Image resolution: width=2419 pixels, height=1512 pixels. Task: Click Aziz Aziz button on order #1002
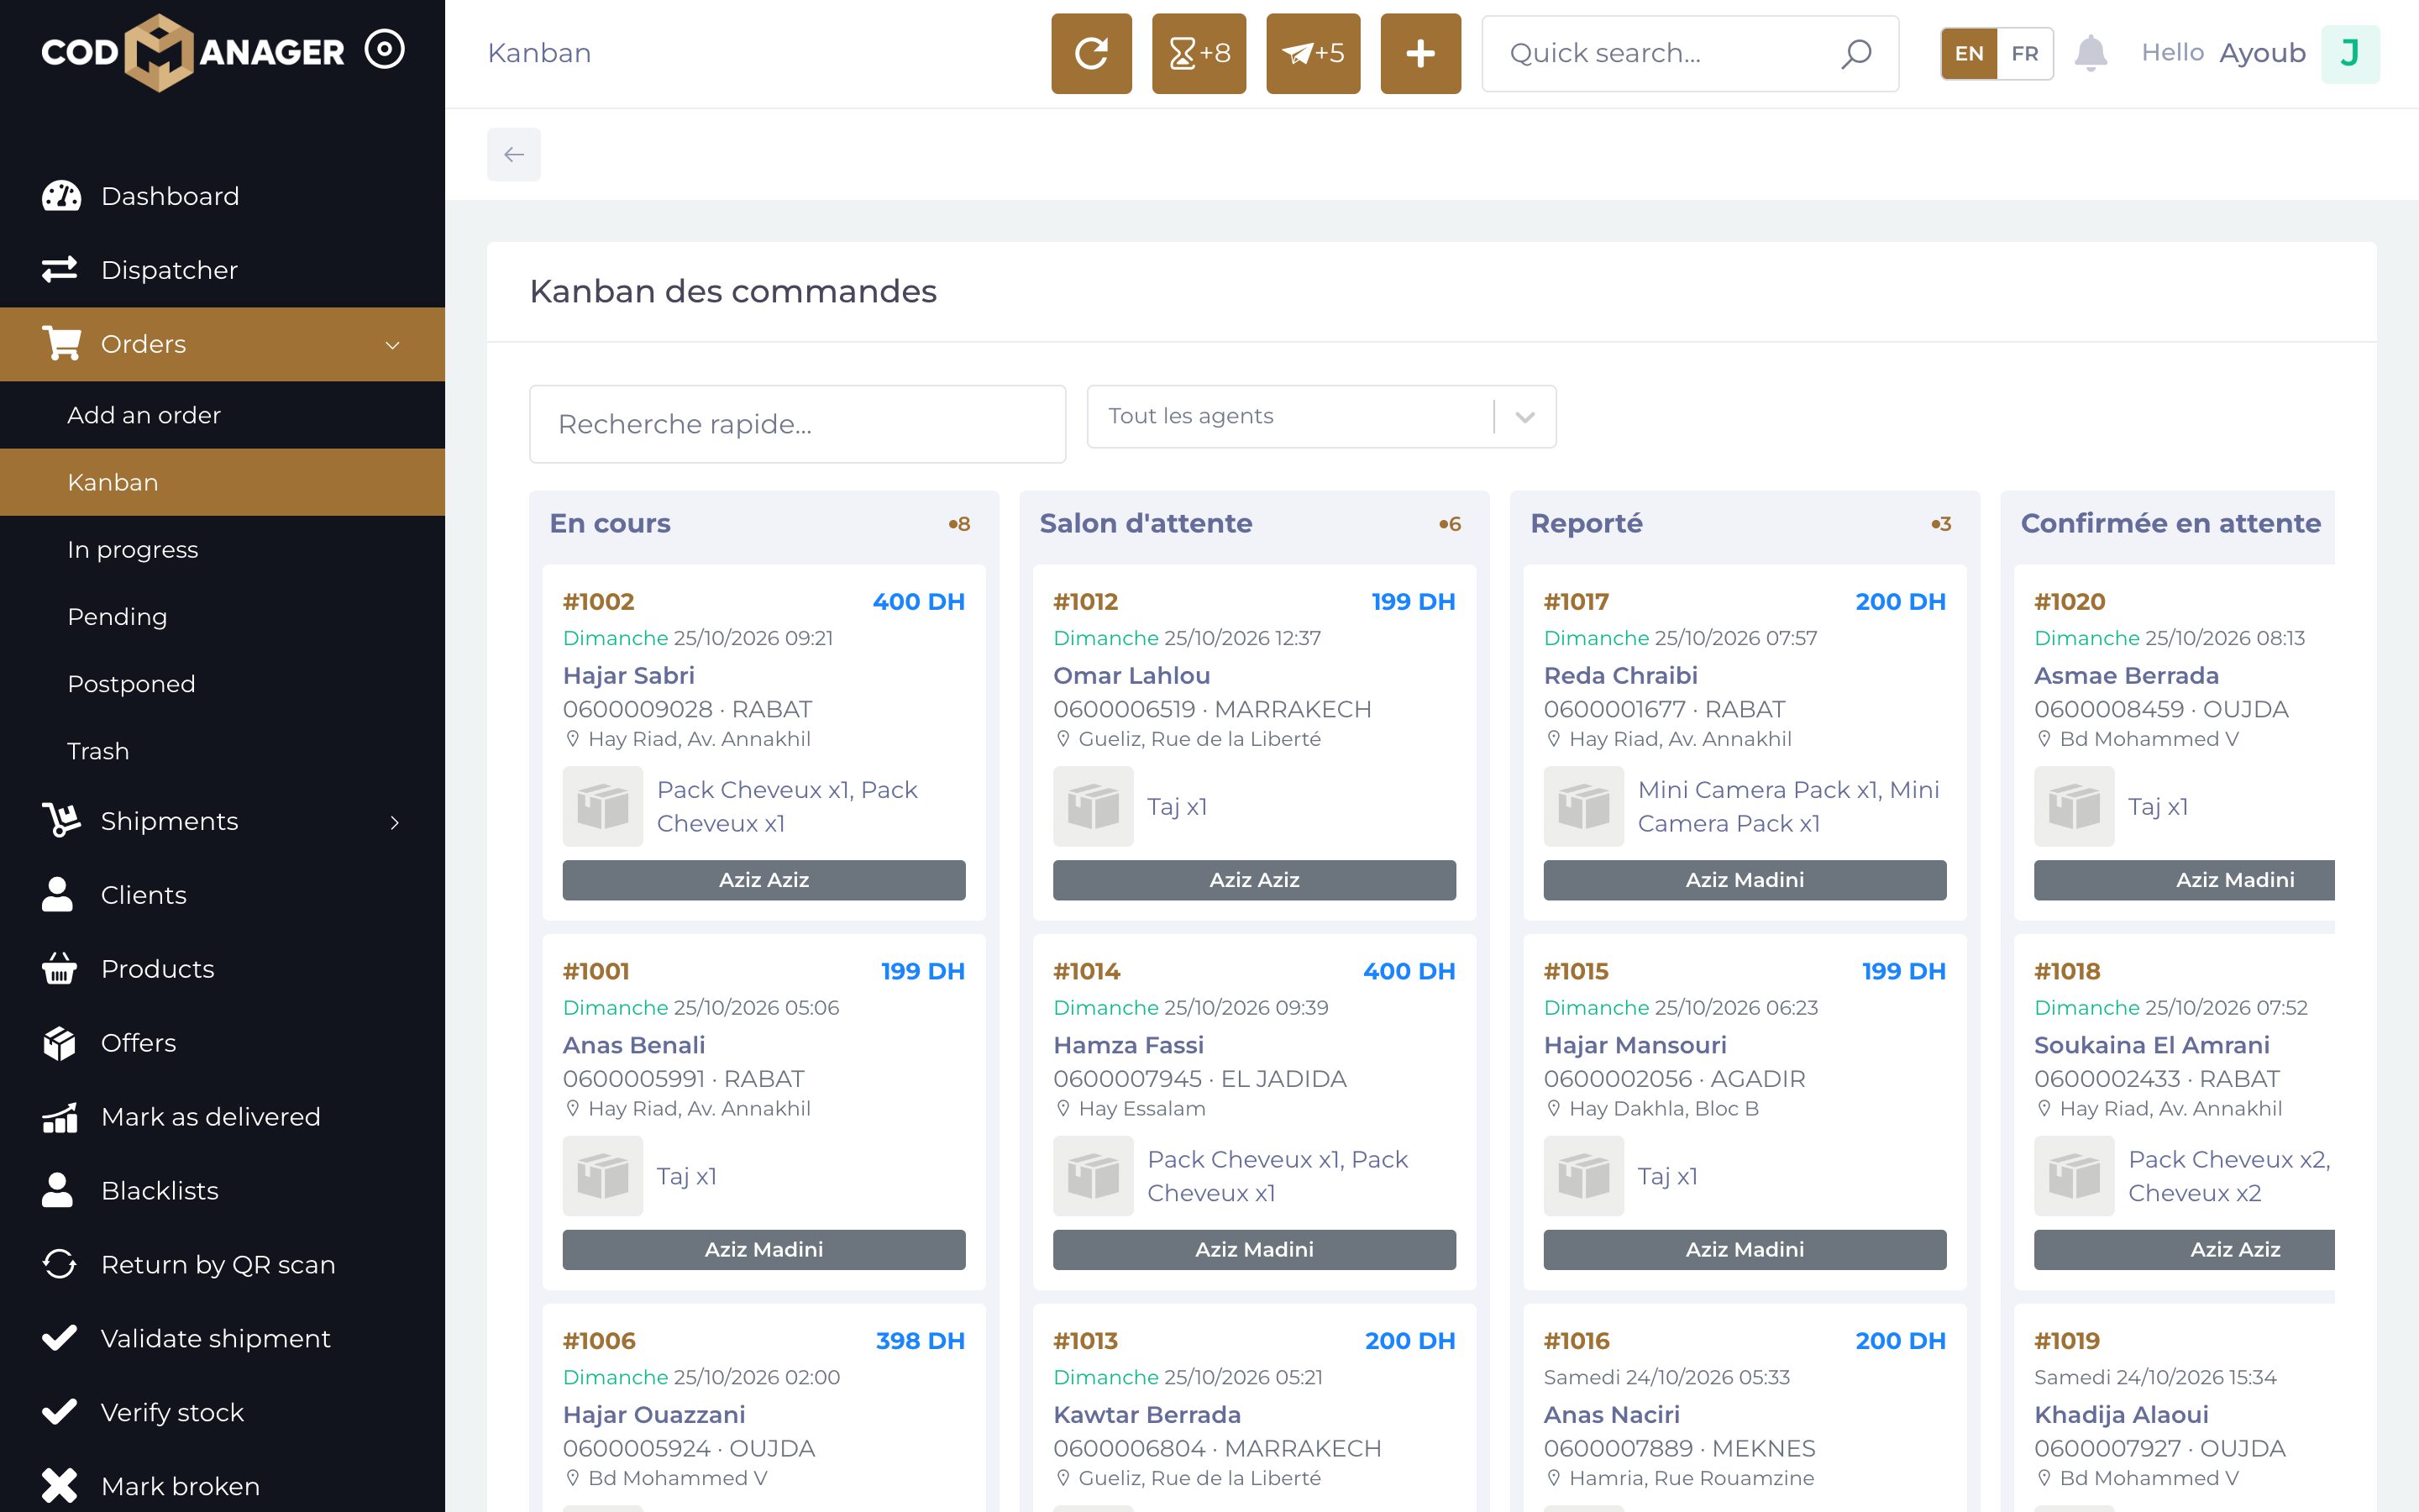[763, 880]
